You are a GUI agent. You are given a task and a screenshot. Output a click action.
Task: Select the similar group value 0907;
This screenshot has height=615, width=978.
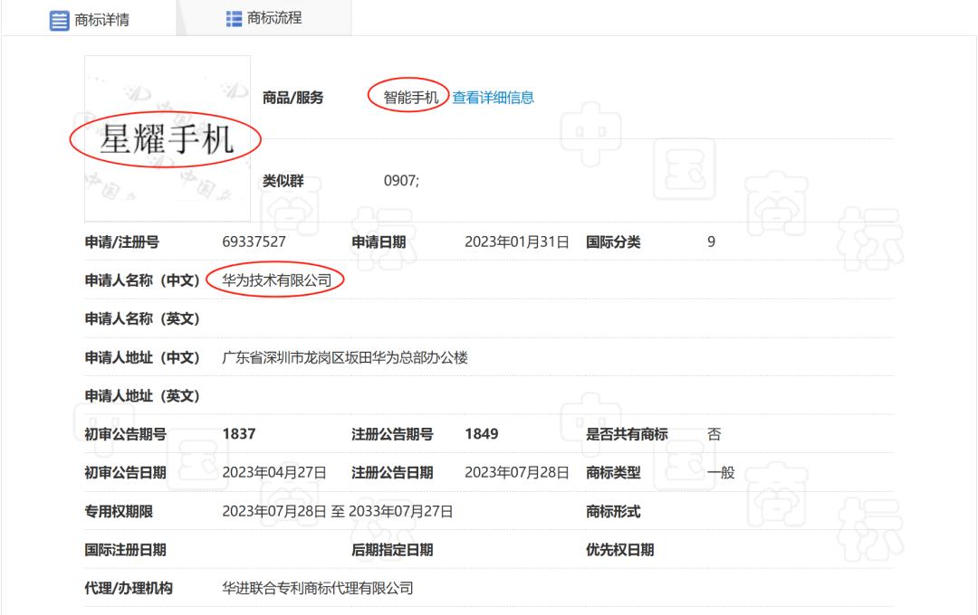tap(401, 181)
